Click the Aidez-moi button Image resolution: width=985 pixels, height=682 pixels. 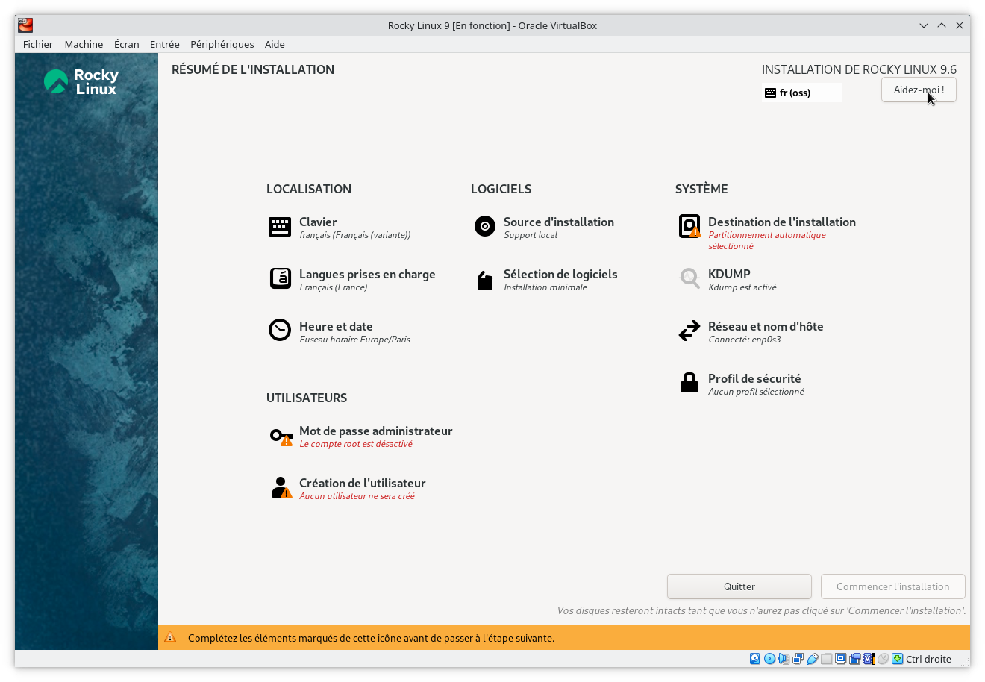[919, 89]
